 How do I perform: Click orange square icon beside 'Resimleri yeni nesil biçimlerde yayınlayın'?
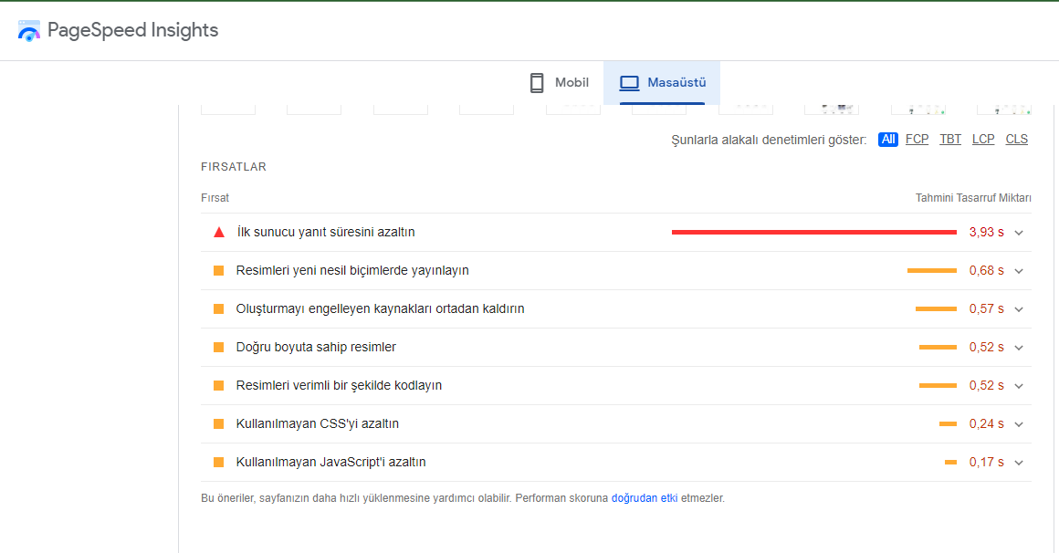click(x=219, y=271)
